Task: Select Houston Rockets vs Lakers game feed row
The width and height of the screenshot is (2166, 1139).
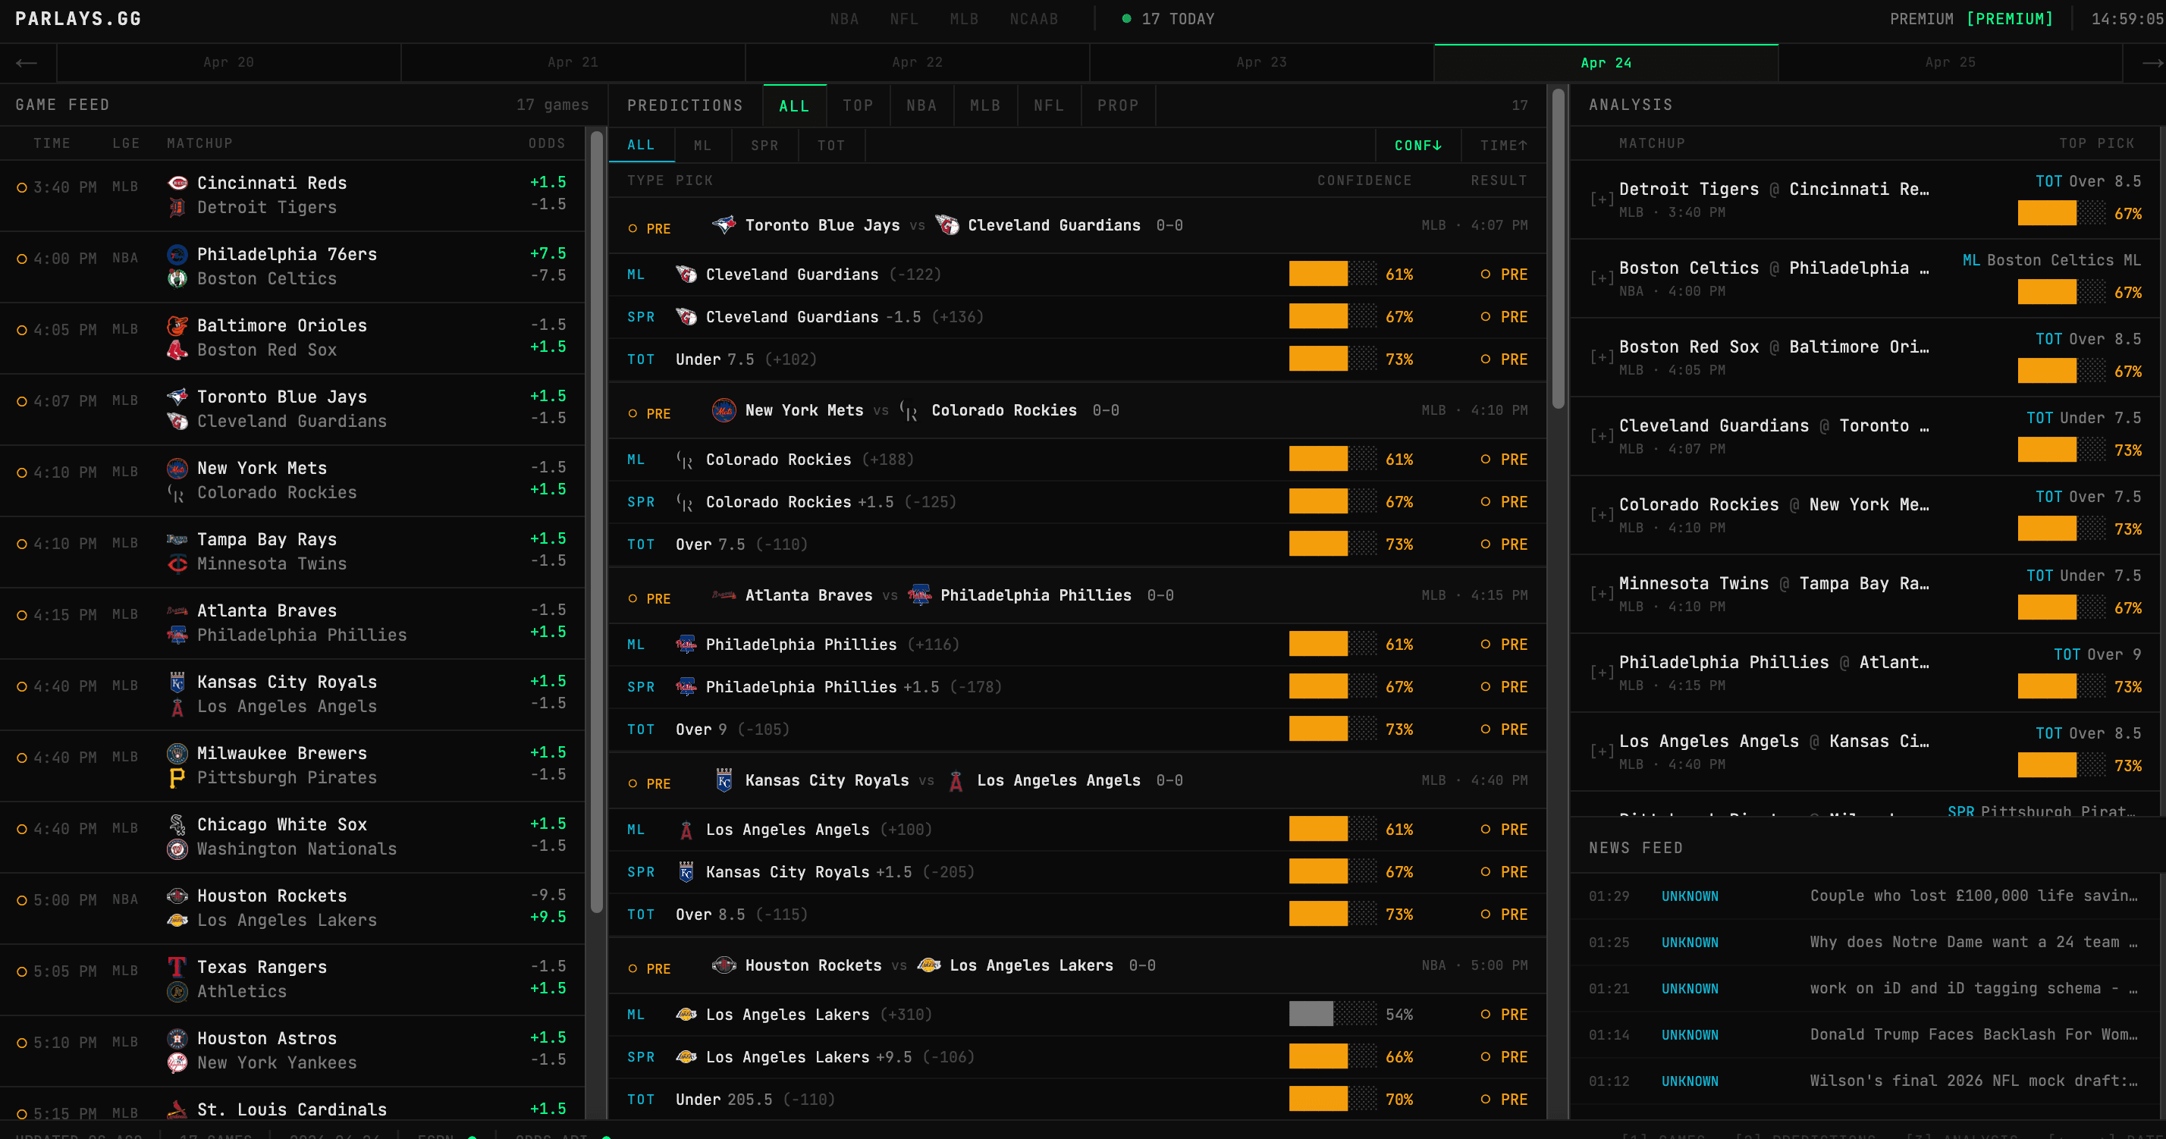Action: [292, 908]
